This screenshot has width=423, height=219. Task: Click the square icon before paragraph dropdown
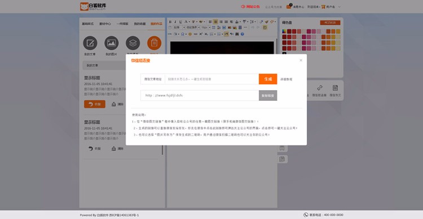[x=170, y=28]
